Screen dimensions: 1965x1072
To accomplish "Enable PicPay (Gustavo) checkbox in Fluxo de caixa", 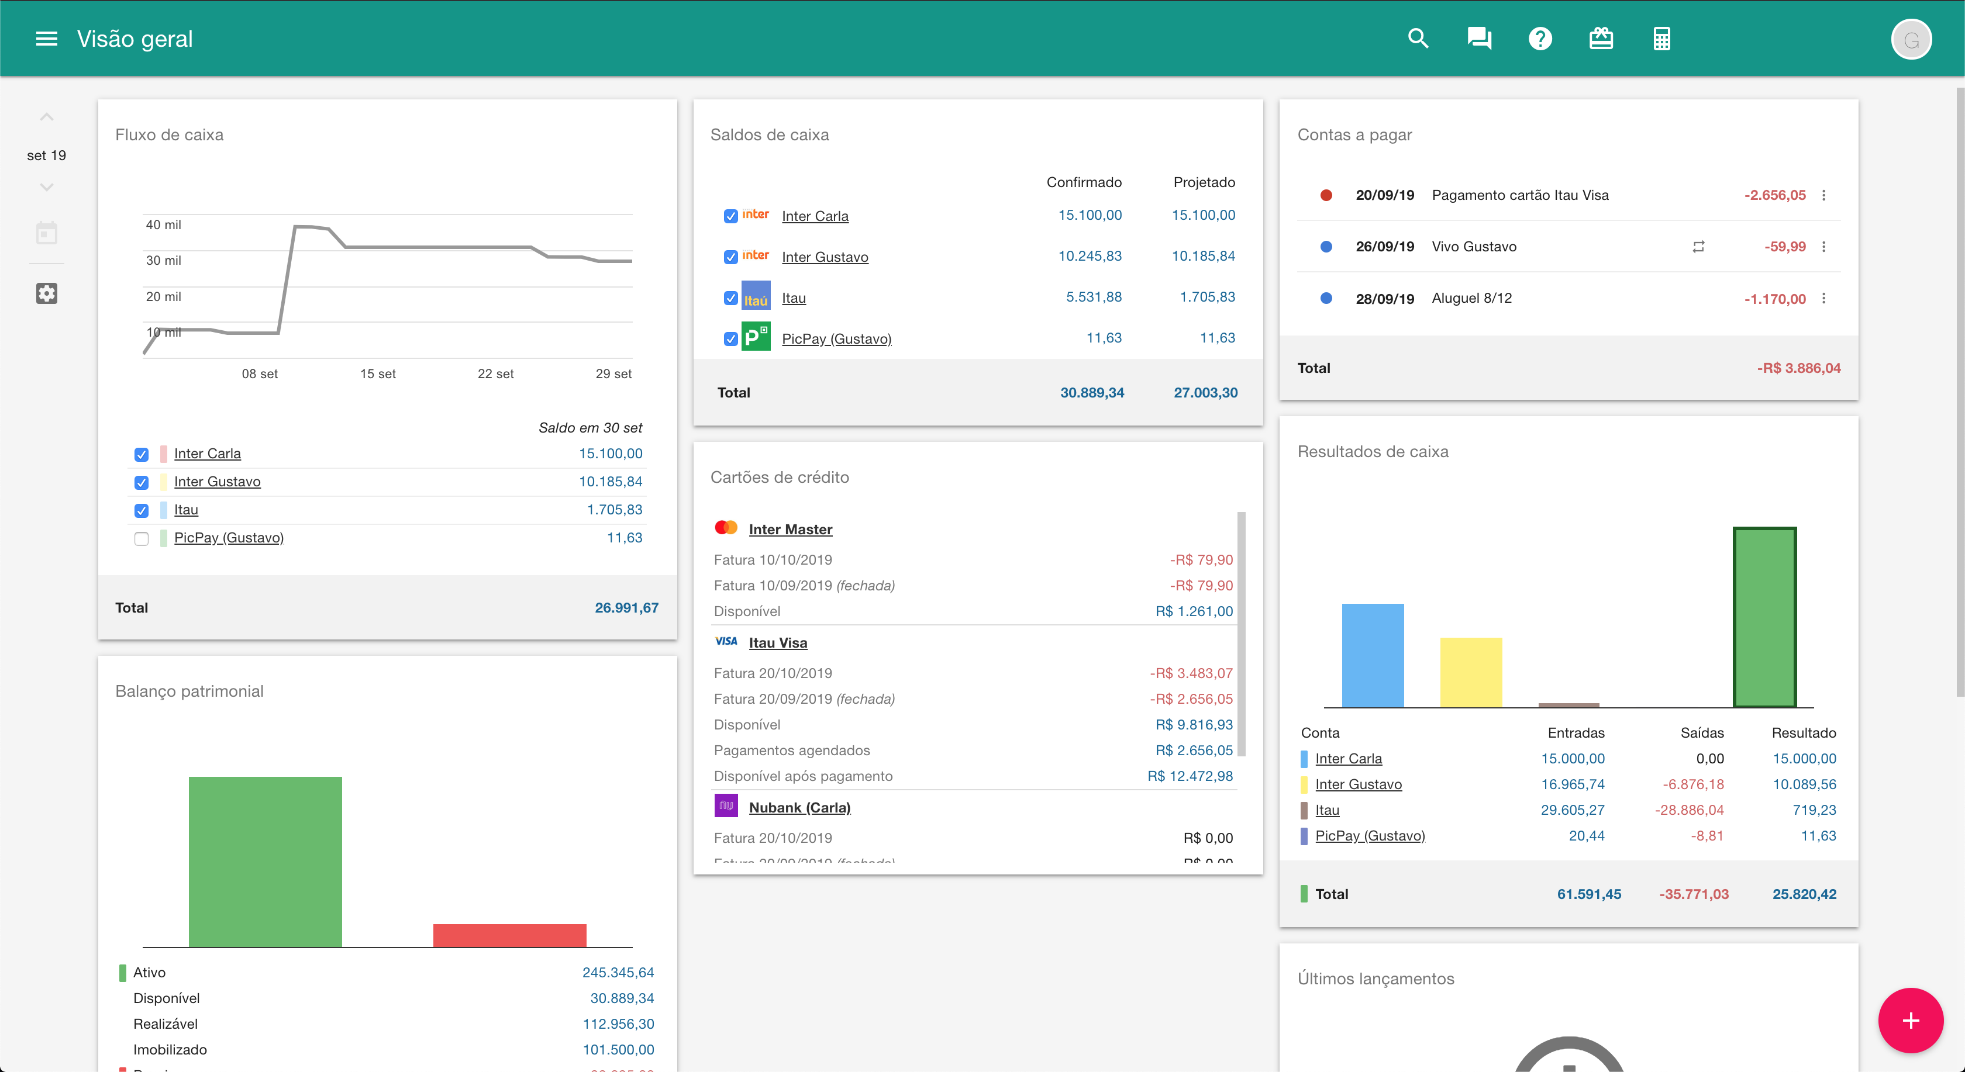I will 141,539.
